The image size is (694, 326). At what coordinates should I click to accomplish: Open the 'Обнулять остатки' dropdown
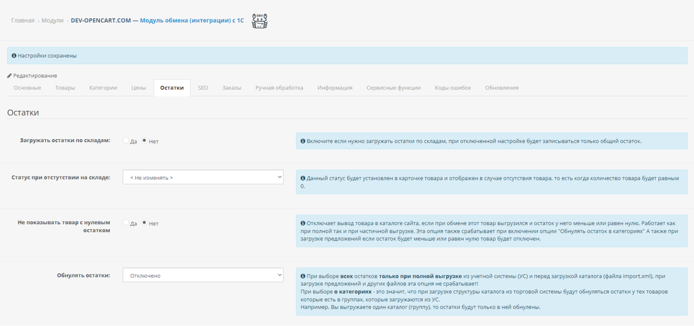click(x=203, y=275)
